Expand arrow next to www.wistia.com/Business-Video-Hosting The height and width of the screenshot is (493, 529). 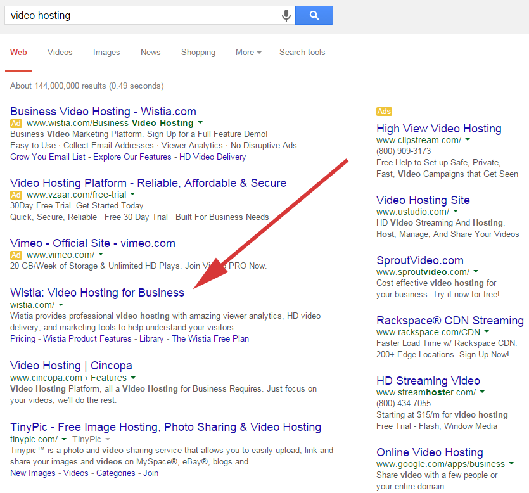click(200, 122)
